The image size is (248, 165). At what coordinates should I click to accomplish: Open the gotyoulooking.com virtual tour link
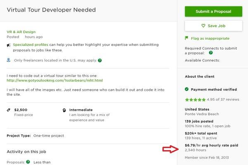55,80
